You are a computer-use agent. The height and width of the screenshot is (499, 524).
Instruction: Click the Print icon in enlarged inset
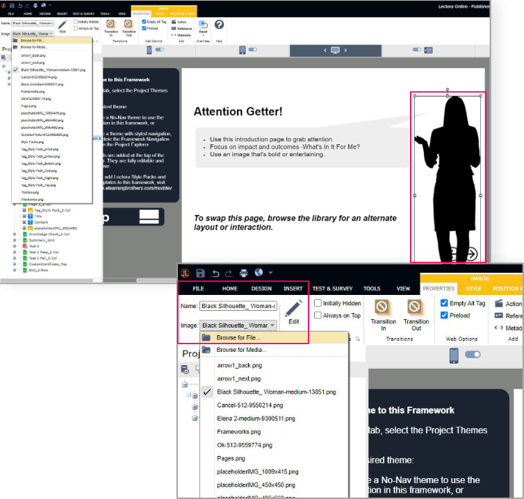pyautogui.click(x=243, y=273)
